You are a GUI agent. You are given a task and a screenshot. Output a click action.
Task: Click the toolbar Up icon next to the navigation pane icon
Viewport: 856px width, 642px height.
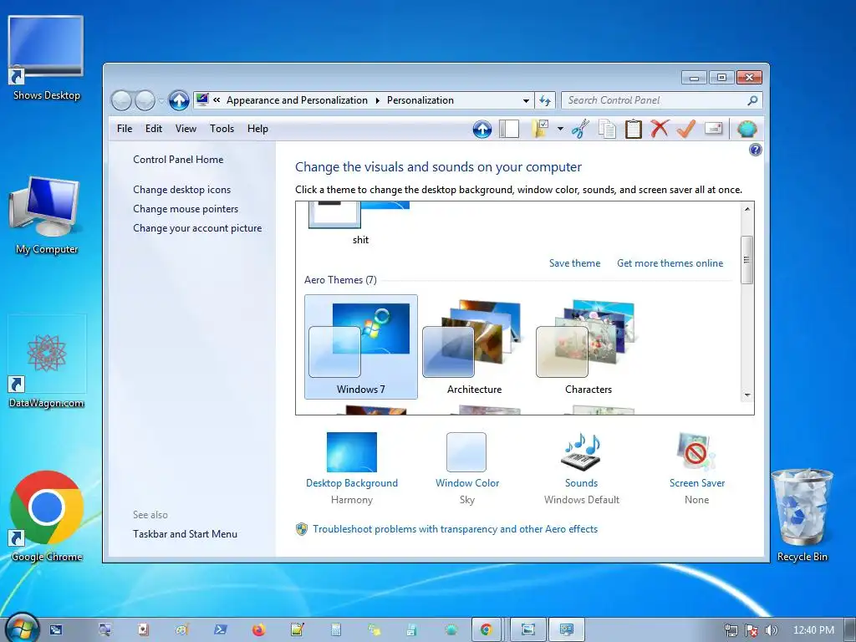[482, 130]
